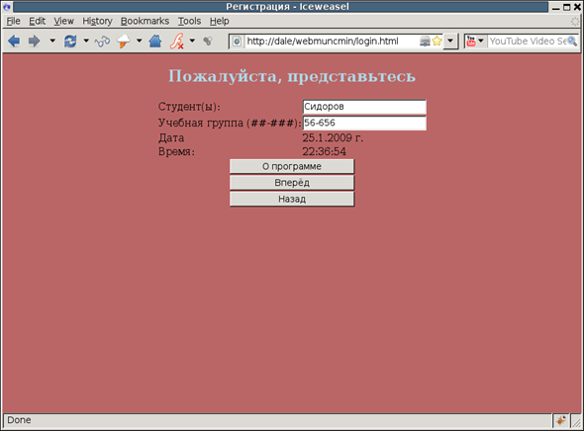Click the 'О программе' button
This screenshot has height=431, width=584.
[x=292, y=166]
